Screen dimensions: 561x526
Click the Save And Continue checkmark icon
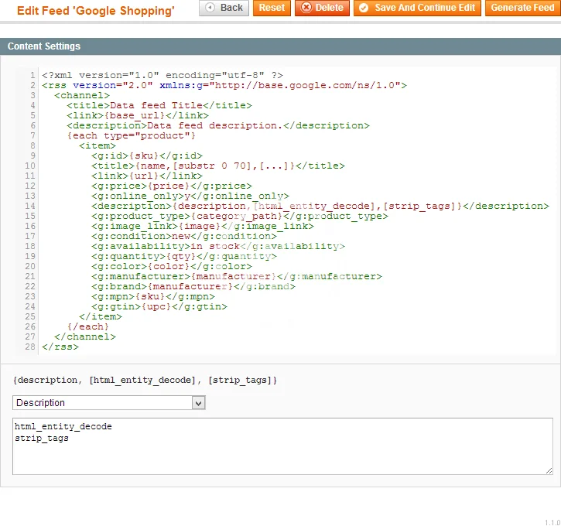click(364, 8)
